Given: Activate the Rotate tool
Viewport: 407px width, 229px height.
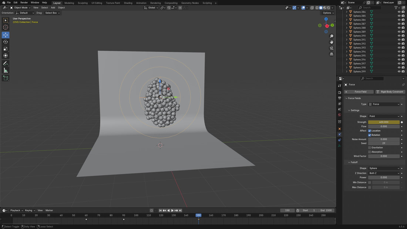Looking at the screenshot, I should [6, 42].
